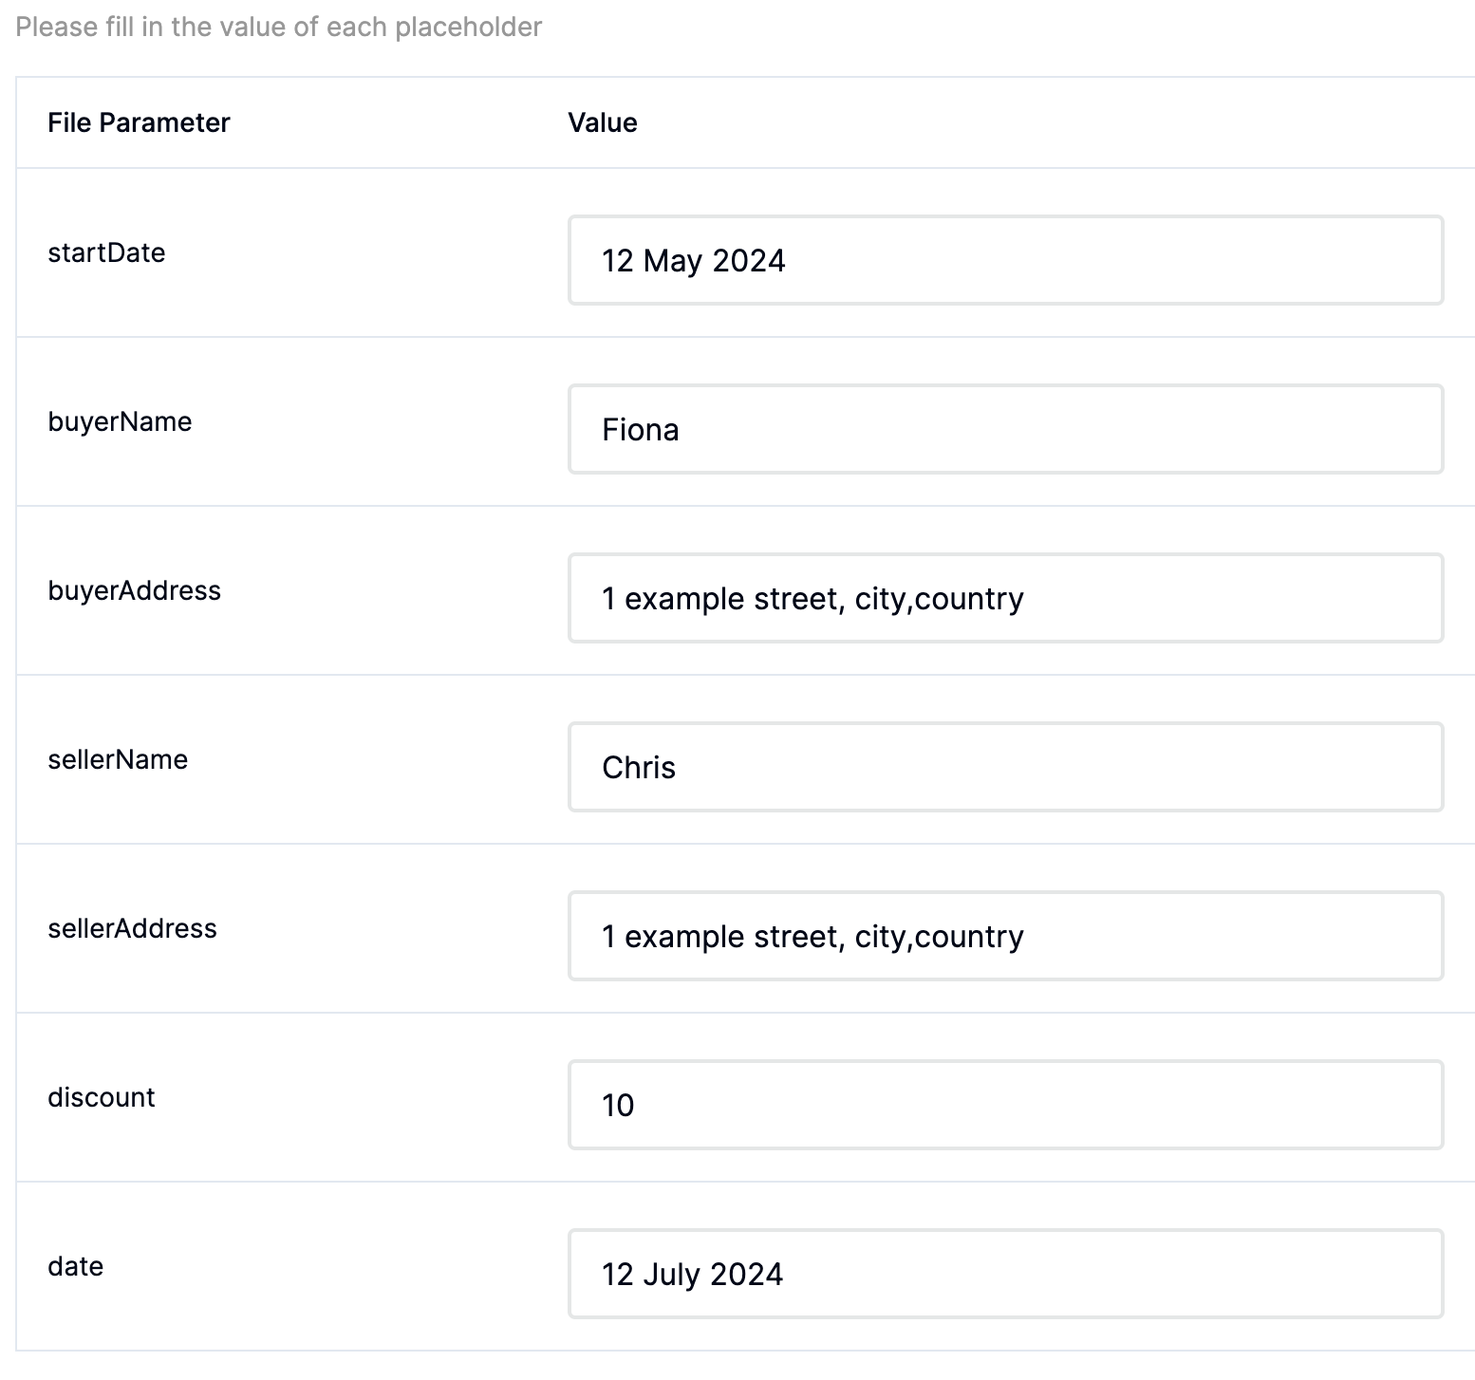
Task: Click the sellerName parameter label
Action: point(118,759)
